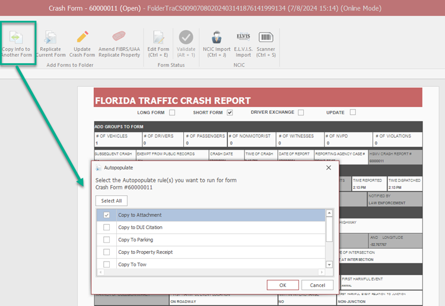The height and width of the screenshot is (306, 445).
Task: Click Validate checkmark icon
Action: tap(186, 37)
